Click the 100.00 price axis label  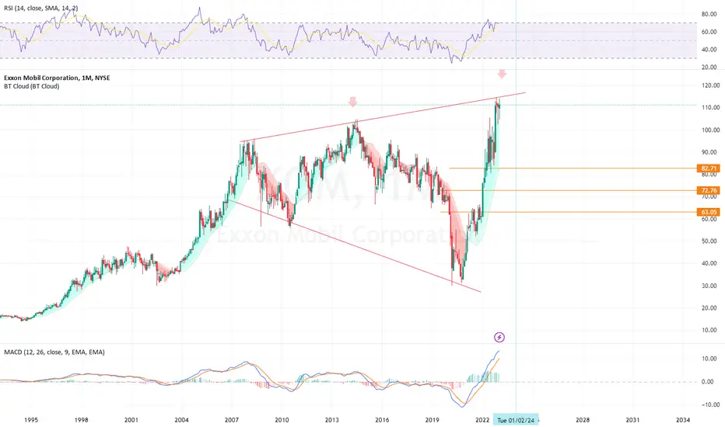(x=711, y=130)
